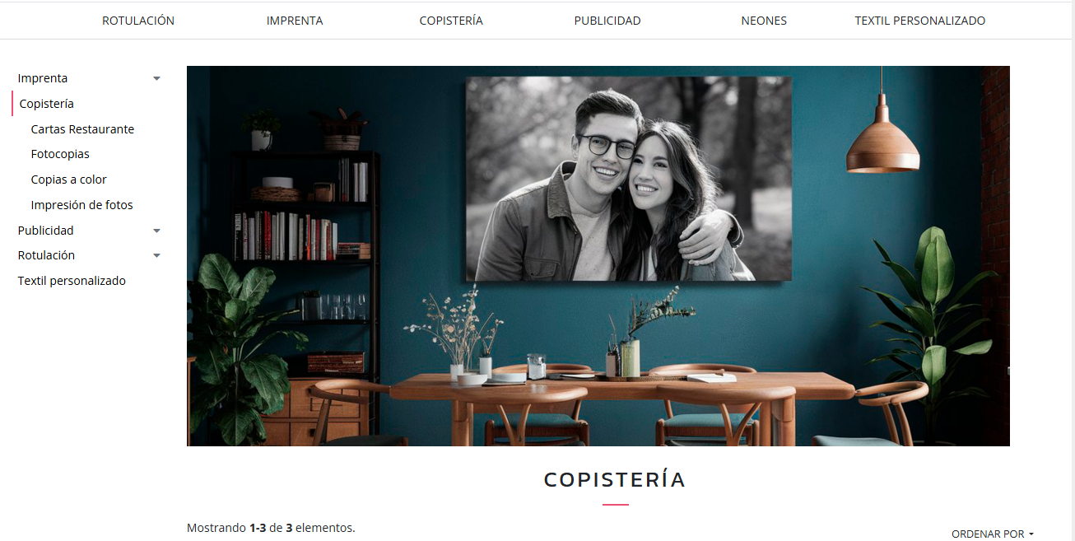Go to Copias a color subcategory
This screenshot has height=541, width=1075.
click(x=69, y=180)
